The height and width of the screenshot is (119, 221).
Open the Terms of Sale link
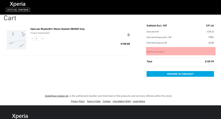(x=93, y=101)
